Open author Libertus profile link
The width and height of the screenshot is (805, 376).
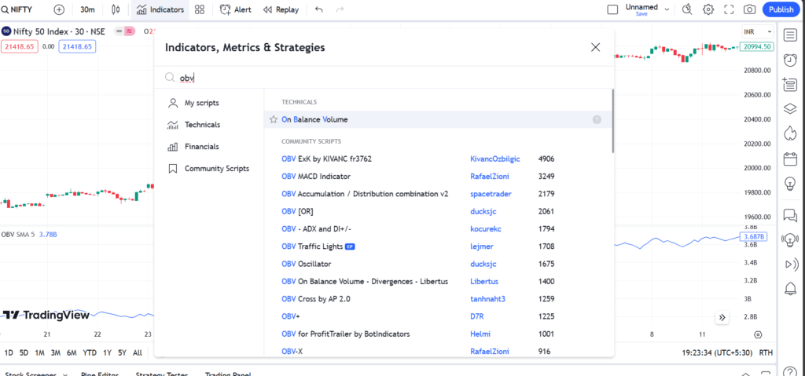pyautogui.click(x=484, y=282)
